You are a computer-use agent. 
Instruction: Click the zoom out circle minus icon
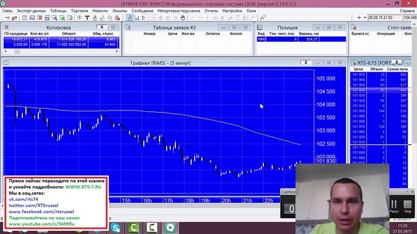pos(175,18)
